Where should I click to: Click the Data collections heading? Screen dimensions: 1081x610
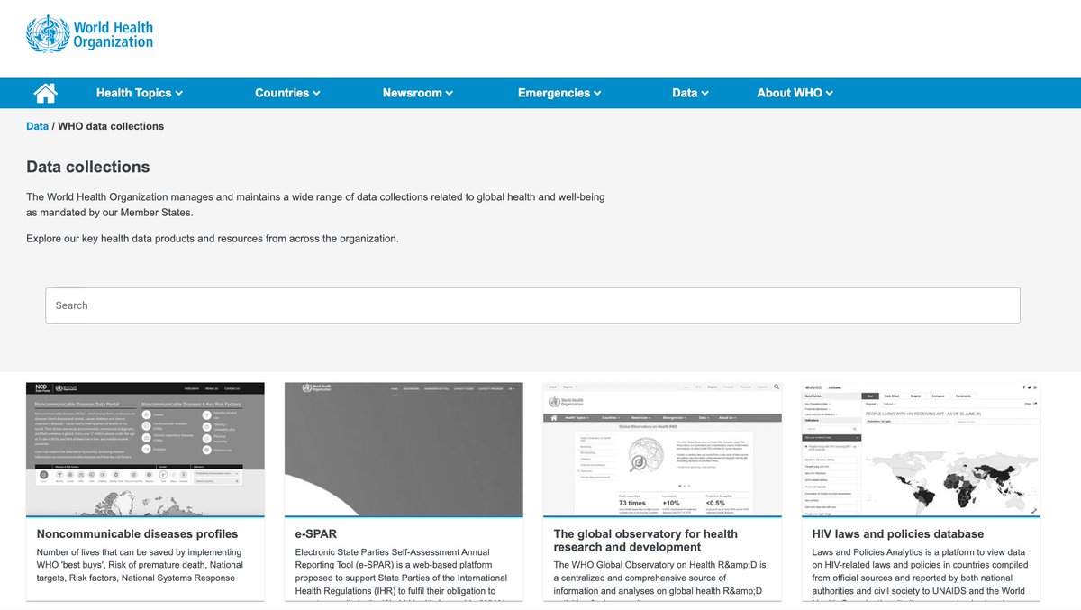(88, 167)
